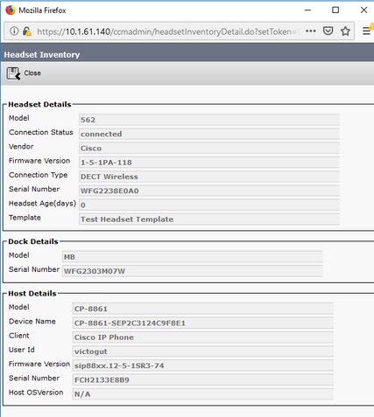Click Headset Age(days) field showing 0
The height and width of the screenshot is (417, 374).
point(209,205)
